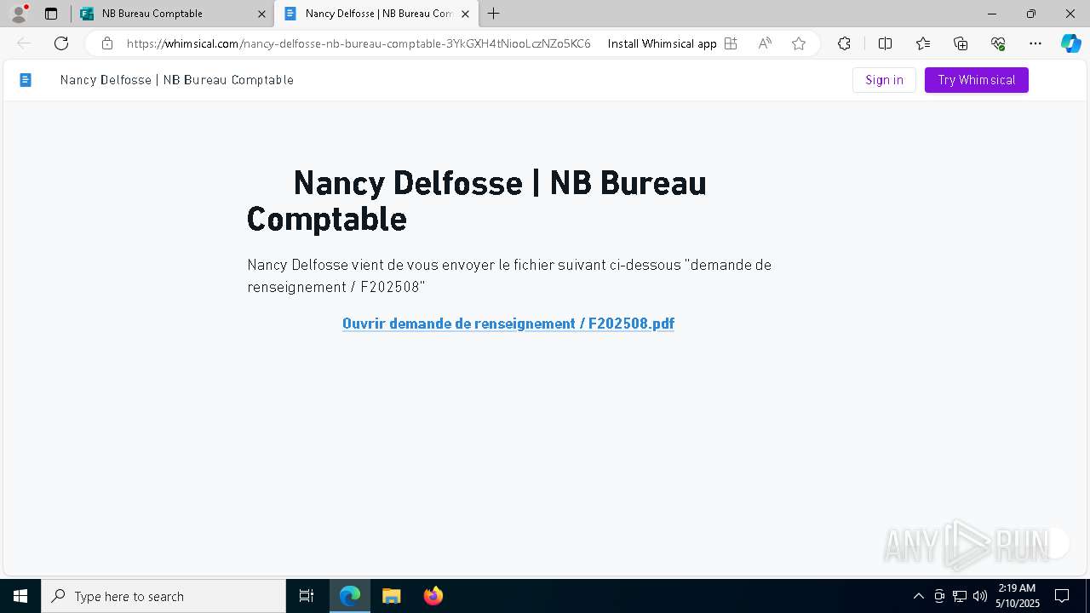Screen dimensions: 1090x613
Task: Open browser Extensions icon
Action: [844, 43]
